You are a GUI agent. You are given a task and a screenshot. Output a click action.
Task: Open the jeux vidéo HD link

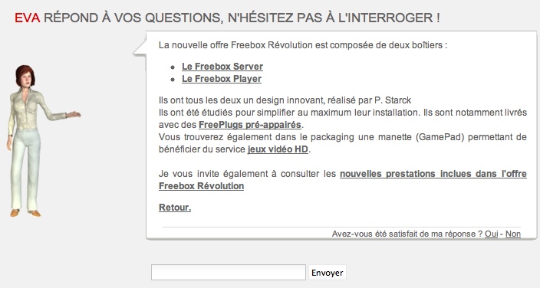coord(278,149)
